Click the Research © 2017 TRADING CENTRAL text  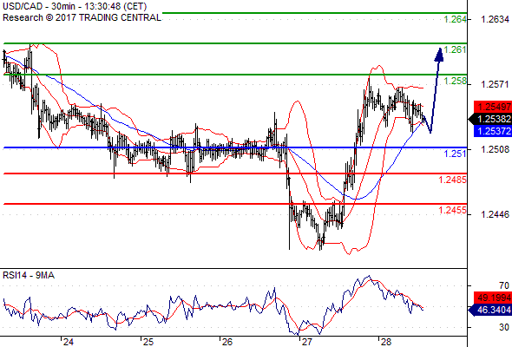[82, 17]
